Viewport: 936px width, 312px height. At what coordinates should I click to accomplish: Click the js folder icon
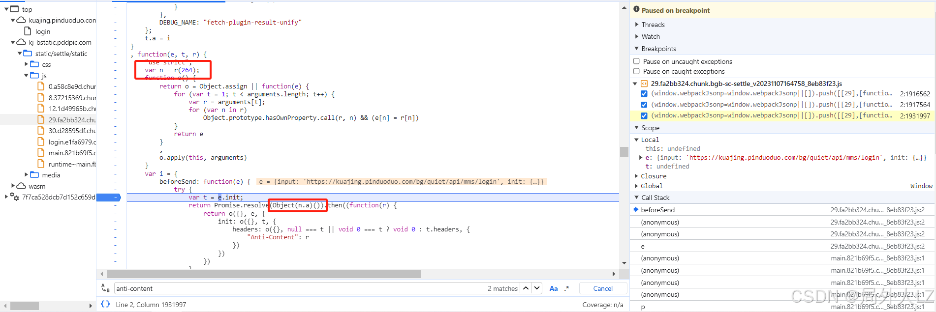coord(34,75)
